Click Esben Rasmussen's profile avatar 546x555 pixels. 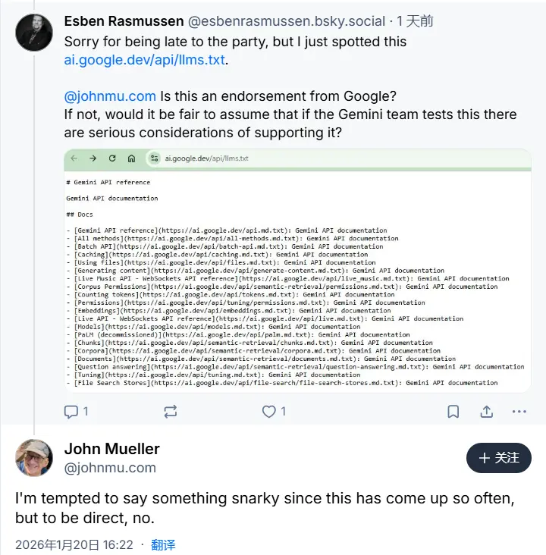[34, 31]
